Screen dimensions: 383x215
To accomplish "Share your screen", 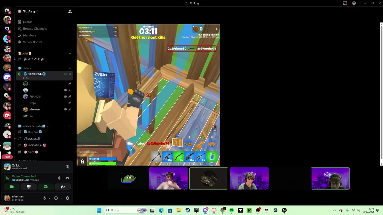I will point(29,187).
